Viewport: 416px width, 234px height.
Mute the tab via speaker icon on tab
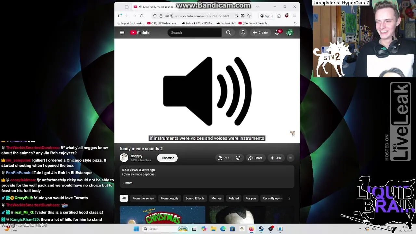click(140, 7)
